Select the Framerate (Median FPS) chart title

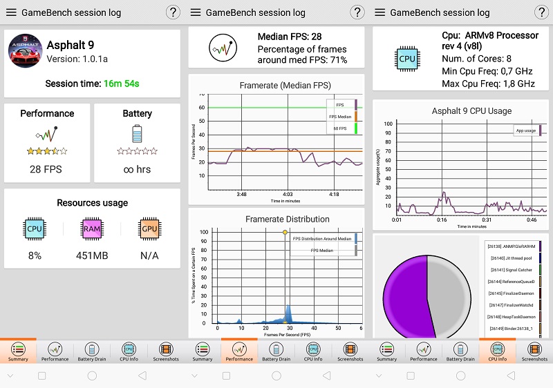point(285,86)
